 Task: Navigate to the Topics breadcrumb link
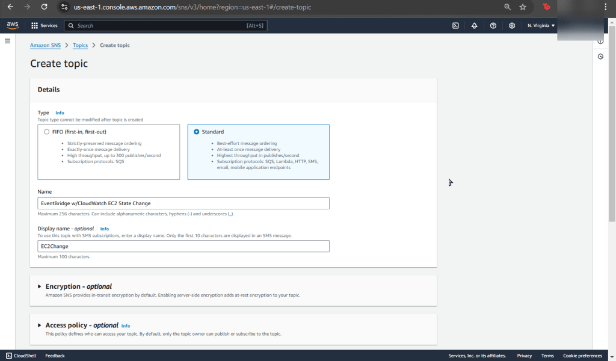click(80, 45)
